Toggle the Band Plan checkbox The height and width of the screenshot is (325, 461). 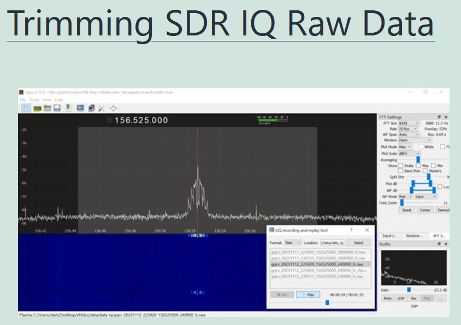(401, 171)
